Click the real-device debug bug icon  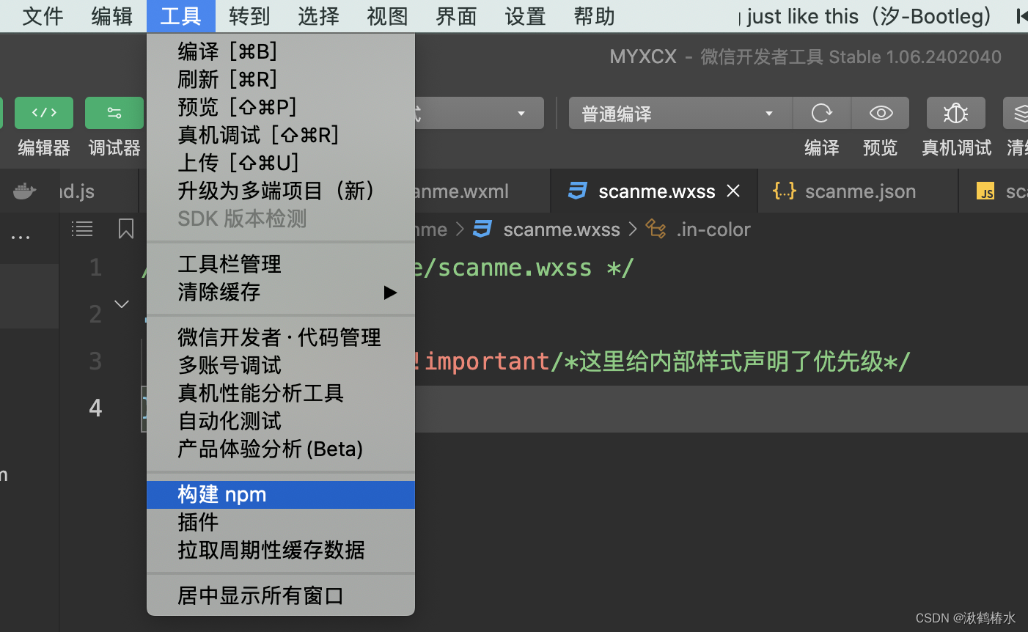click(x=955, y=113)
